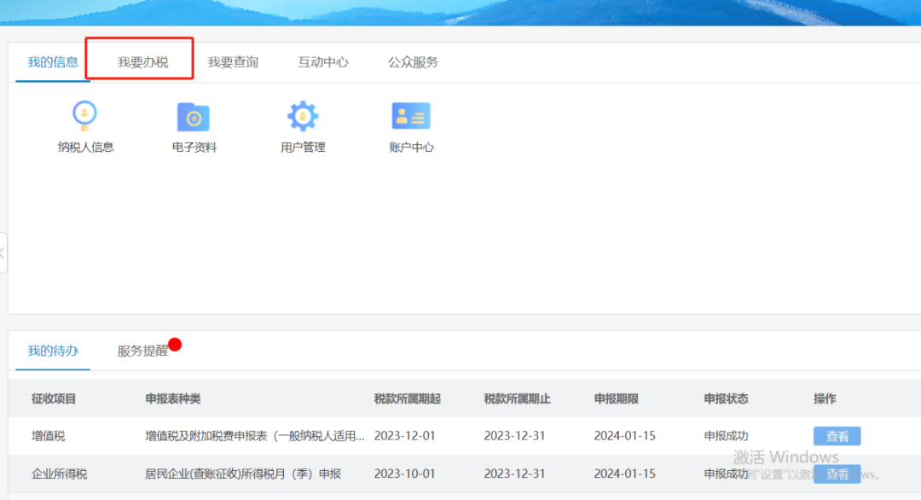Click the 税款所属期起 column header
This screenshot has height=500, width=921.
tap(407, 399)
